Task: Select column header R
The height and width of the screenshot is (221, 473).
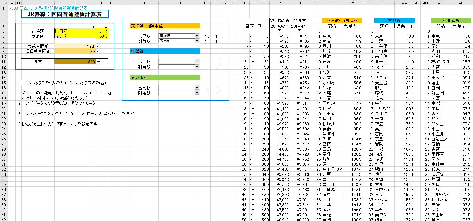Action: coord(280,3)
